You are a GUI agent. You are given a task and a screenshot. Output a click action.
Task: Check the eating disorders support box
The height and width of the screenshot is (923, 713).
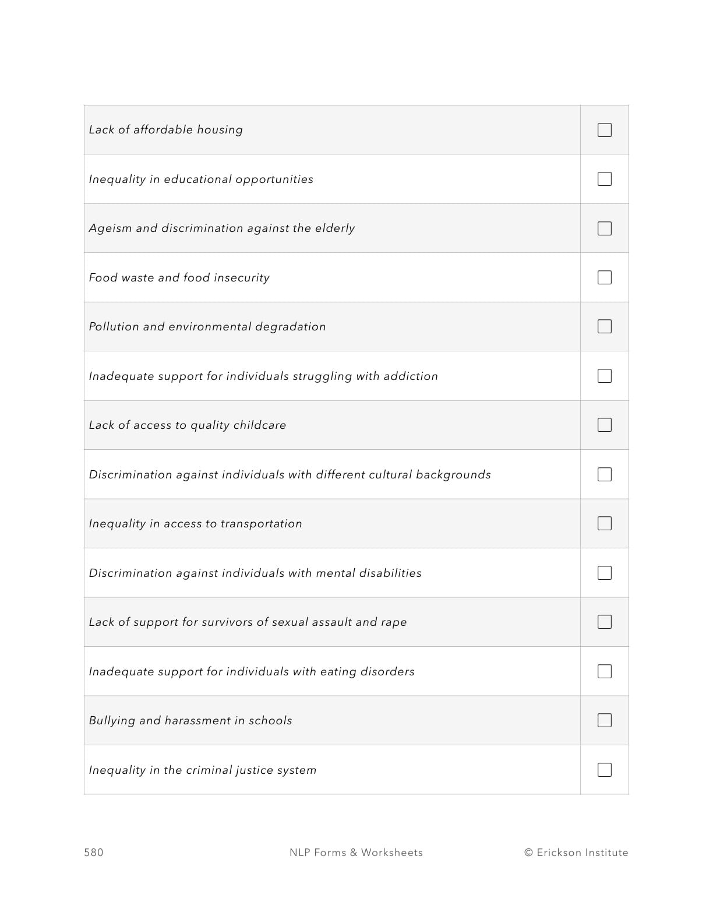coord(604,671)
